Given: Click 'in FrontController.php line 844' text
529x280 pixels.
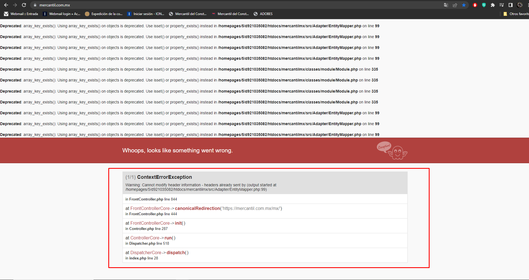Looking at the screenshot, I should [x=151, y=199].
